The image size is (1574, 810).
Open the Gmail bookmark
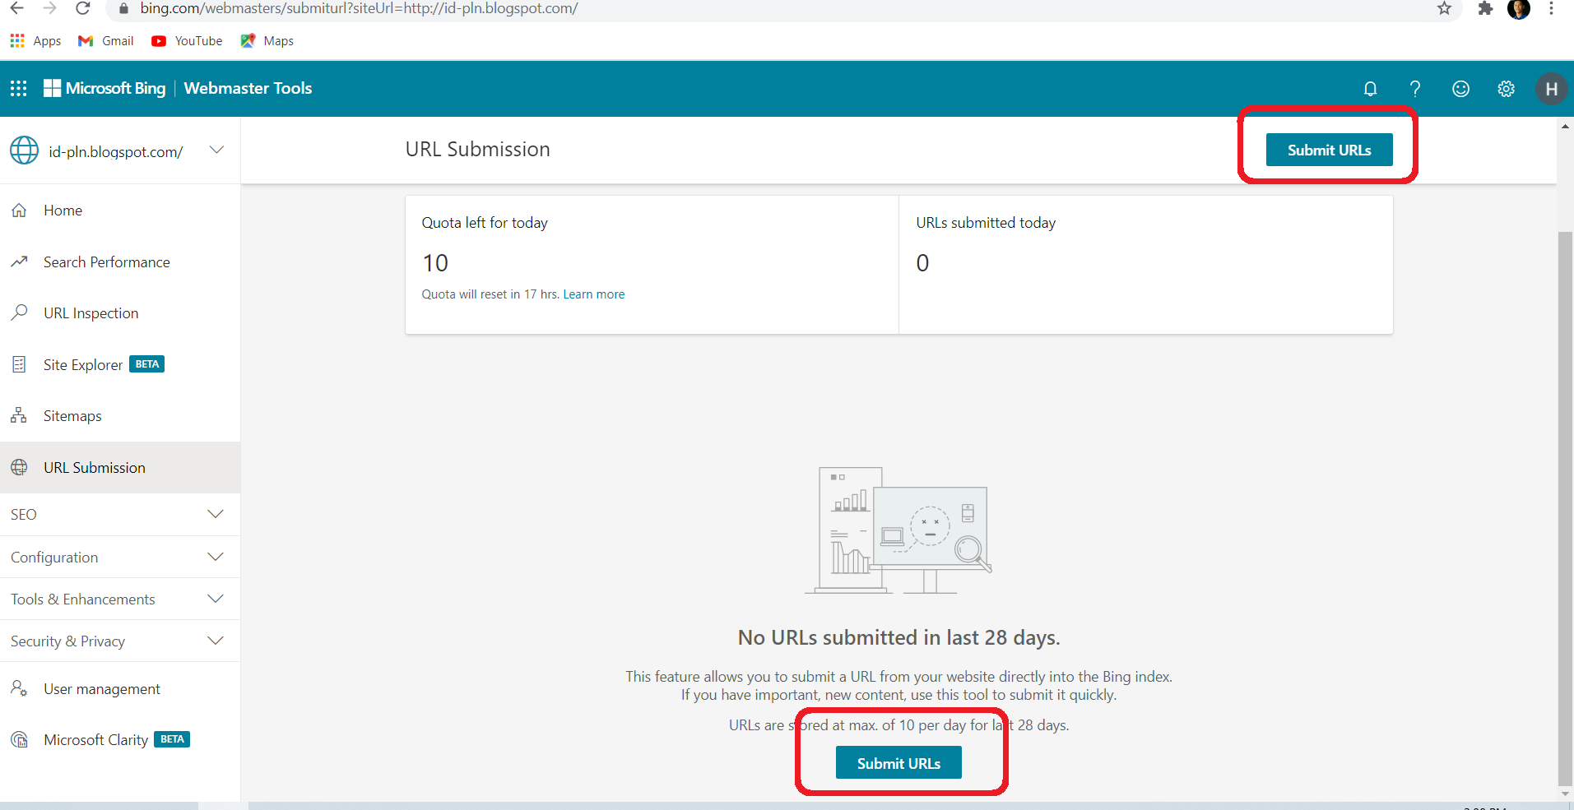pos(105,40)
